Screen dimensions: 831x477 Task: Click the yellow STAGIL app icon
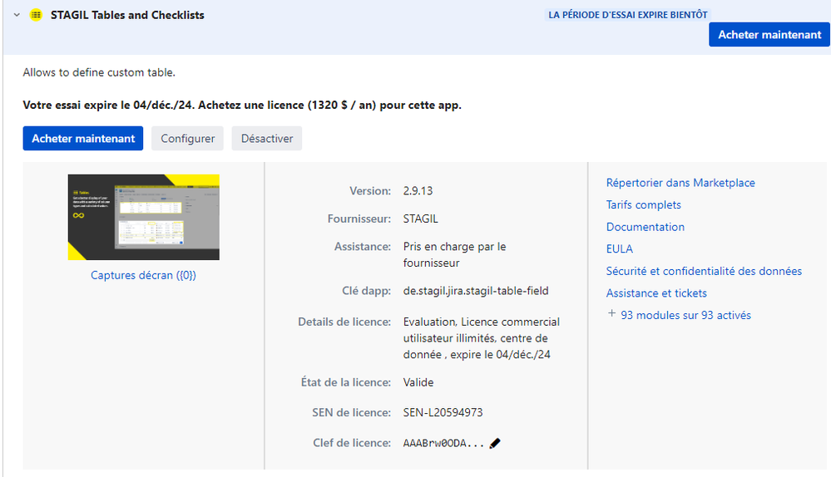click(36, 15)
